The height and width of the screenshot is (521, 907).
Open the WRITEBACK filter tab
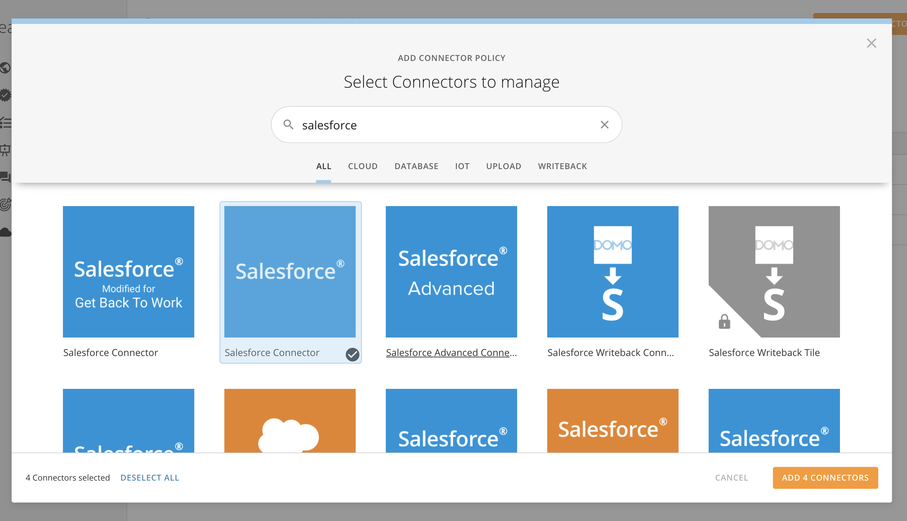click(562, 166)
